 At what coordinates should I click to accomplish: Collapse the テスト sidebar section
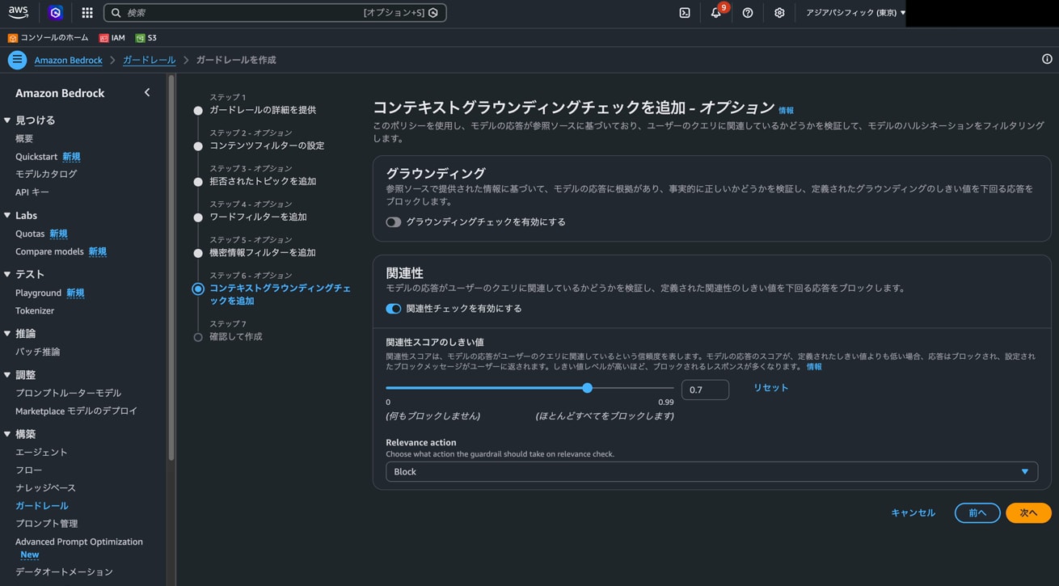click(x=7, y=275)
